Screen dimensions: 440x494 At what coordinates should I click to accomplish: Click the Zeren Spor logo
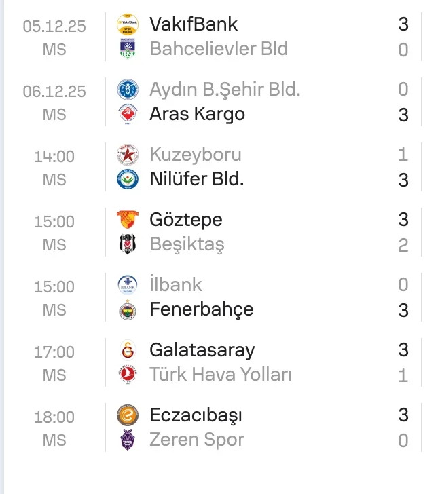pos(127,440)
